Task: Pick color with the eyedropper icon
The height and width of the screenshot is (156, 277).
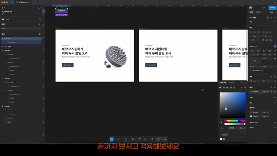Action: [221, 122]
